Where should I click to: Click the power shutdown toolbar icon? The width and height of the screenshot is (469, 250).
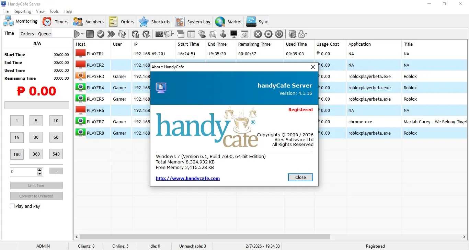[279, 34]
